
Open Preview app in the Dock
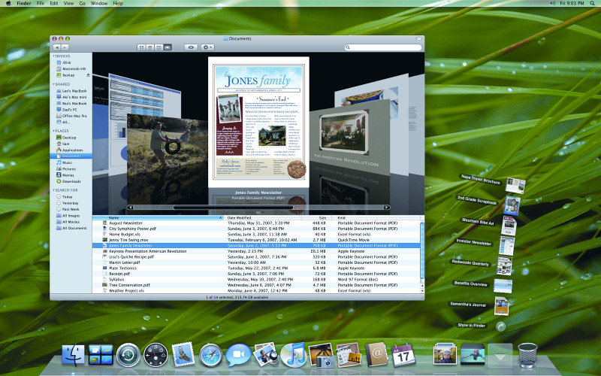[266, 354]
